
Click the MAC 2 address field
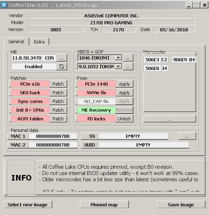point(53,145)
